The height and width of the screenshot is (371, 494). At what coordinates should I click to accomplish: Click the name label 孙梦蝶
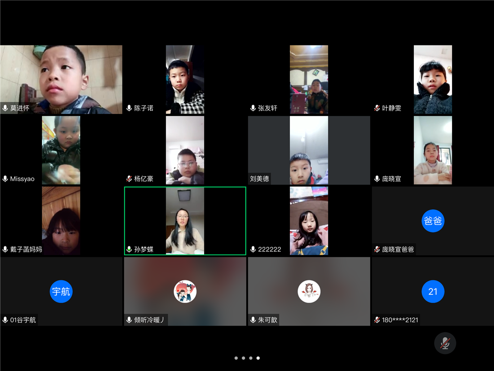click(x=144, y=250)
